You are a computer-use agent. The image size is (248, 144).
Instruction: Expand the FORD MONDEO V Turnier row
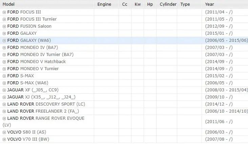4,69
